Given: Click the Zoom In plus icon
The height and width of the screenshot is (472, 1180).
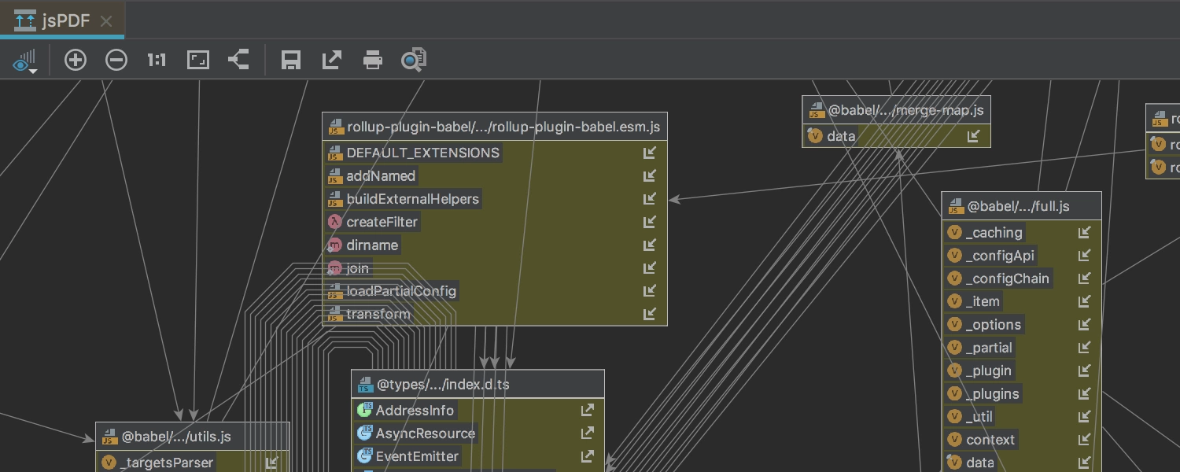Looking at the screenshot, I should (76, 60).
